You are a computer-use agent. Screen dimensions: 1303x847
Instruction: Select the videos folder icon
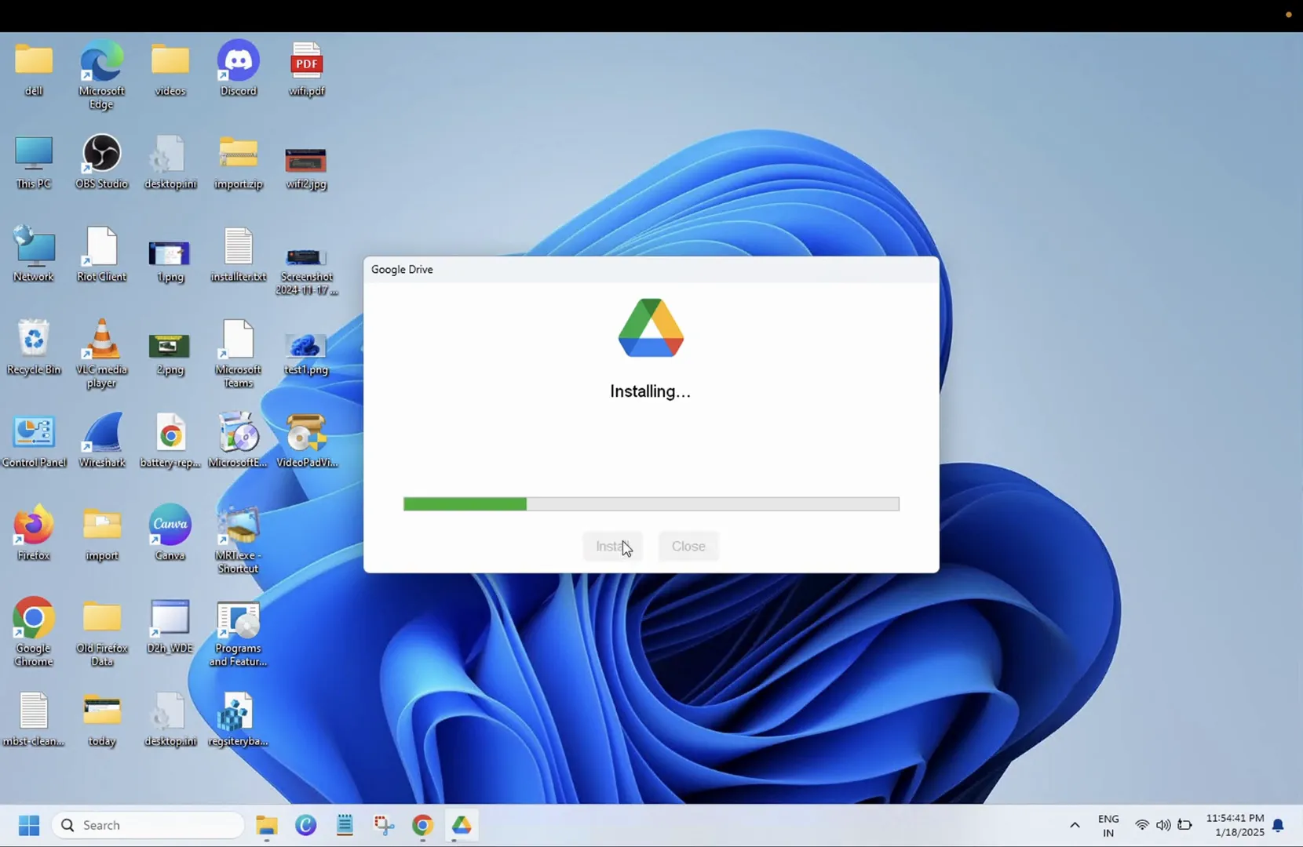[x=170, y=70]
